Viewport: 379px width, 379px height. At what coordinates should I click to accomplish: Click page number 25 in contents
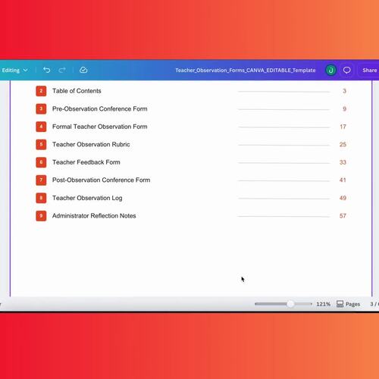(x=343, y=145)
